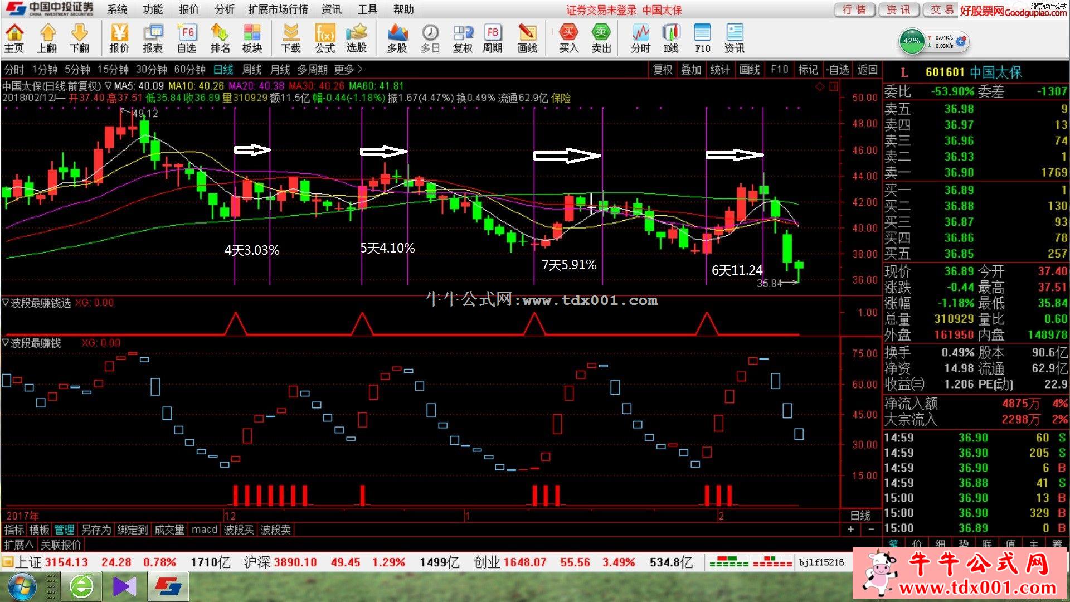Zoom in chart with + button

[851, 529]
